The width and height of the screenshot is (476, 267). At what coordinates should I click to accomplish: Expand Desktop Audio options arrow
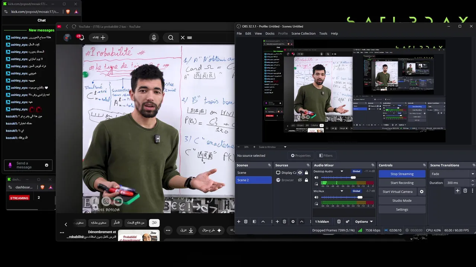[x=342, y=171]
